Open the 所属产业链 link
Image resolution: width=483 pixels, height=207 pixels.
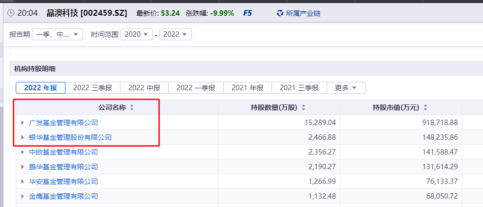pyautogui.click(x=303, y=13)
